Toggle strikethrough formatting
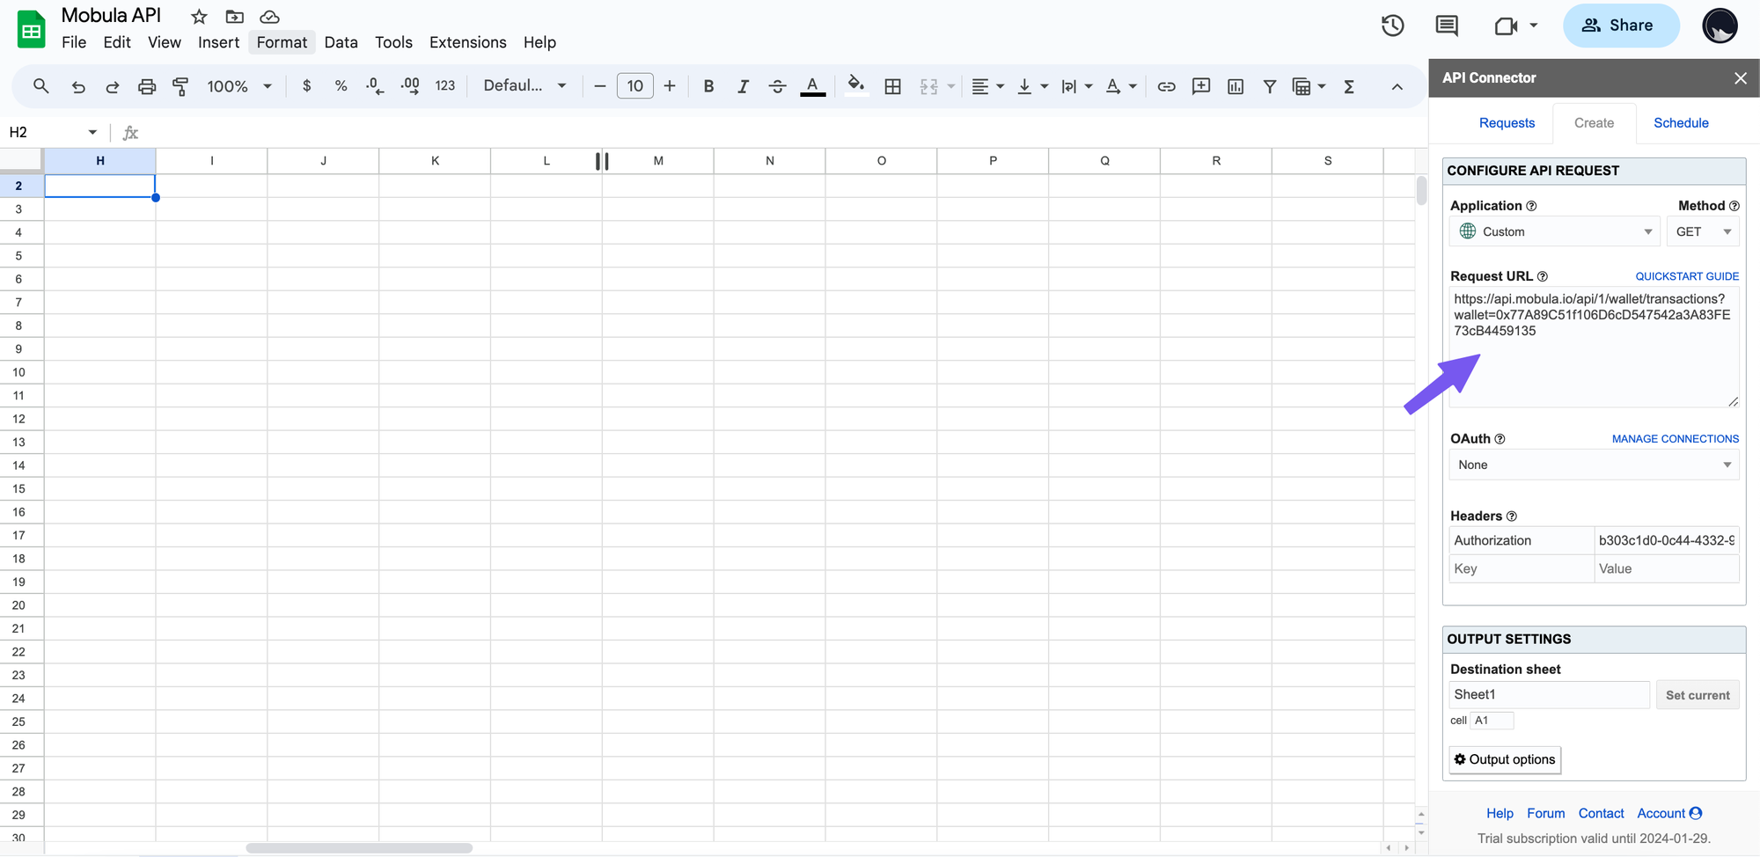1760x857 pixels. (x=777, y=86)
